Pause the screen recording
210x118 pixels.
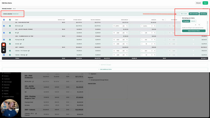(x=4, y=51)
